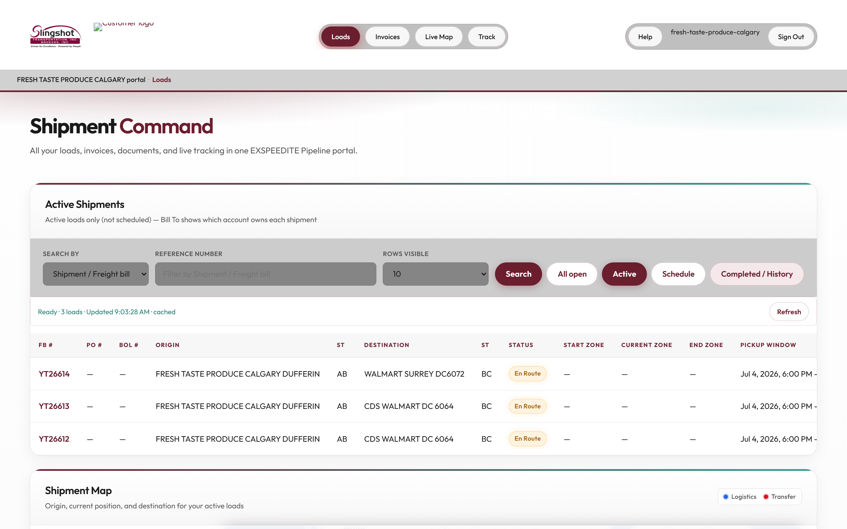Click origin cell of YT26614 row
The image size is (847, 529).
tap(238, 374)
